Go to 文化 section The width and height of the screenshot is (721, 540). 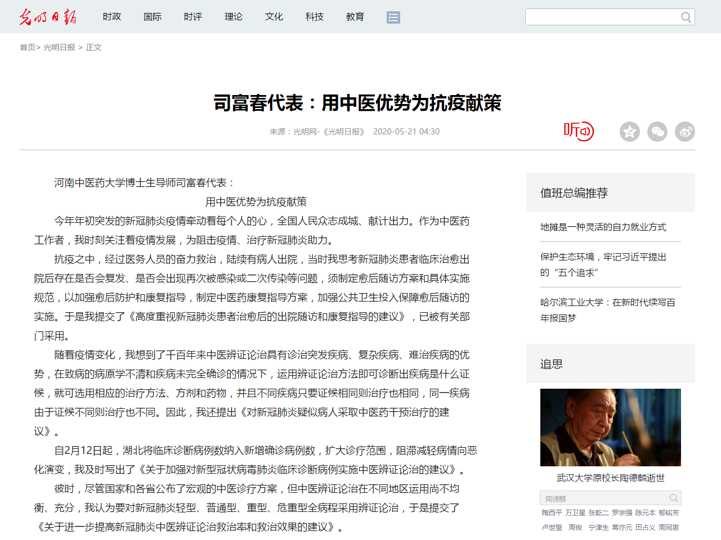click(274, 17)
